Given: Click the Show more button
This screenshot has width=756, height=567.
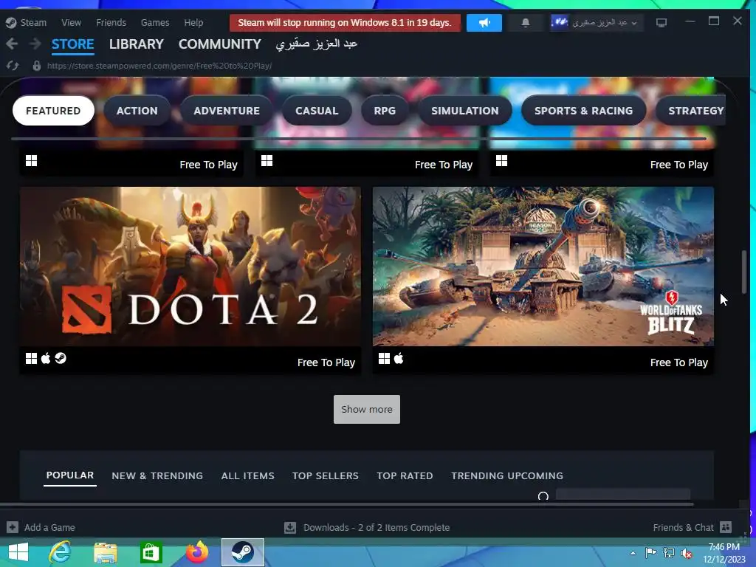Looking at the screenshot, I should pos(367,409).
